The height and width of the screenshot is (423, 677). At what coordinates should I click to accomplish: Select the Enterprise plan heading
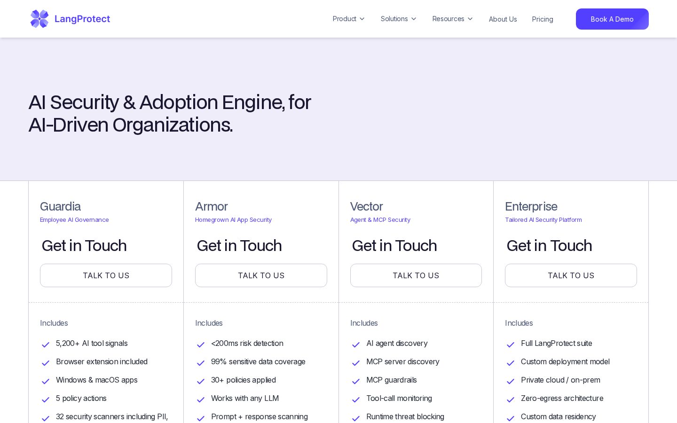click(x=531, y=206)
